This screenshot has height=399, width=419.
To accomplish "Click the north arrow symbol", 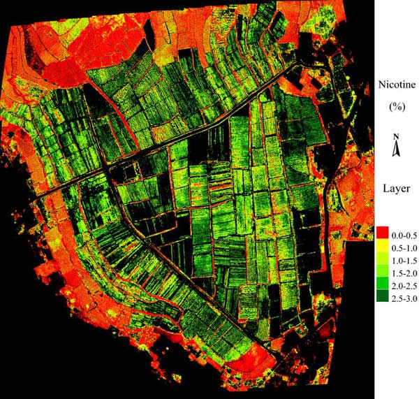I will pos(396,149).
